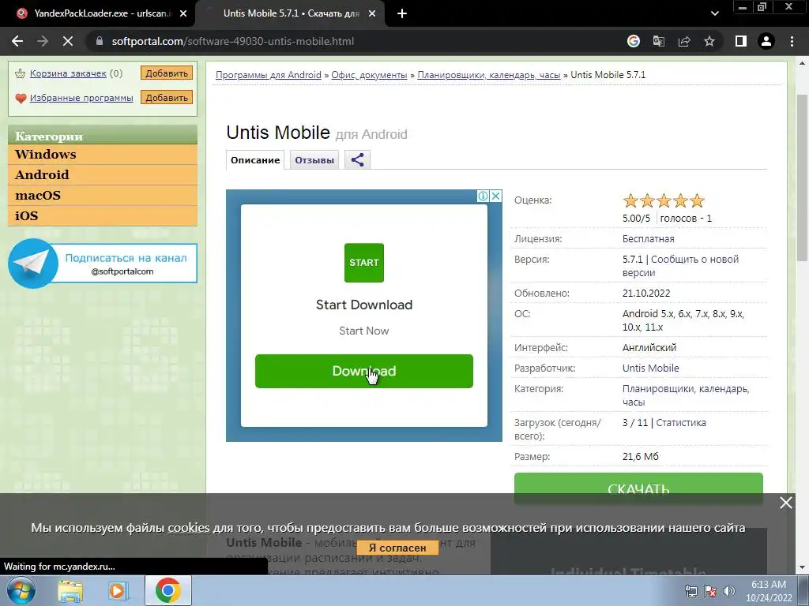Open Избранные программы link

click(x=81, y=97)
